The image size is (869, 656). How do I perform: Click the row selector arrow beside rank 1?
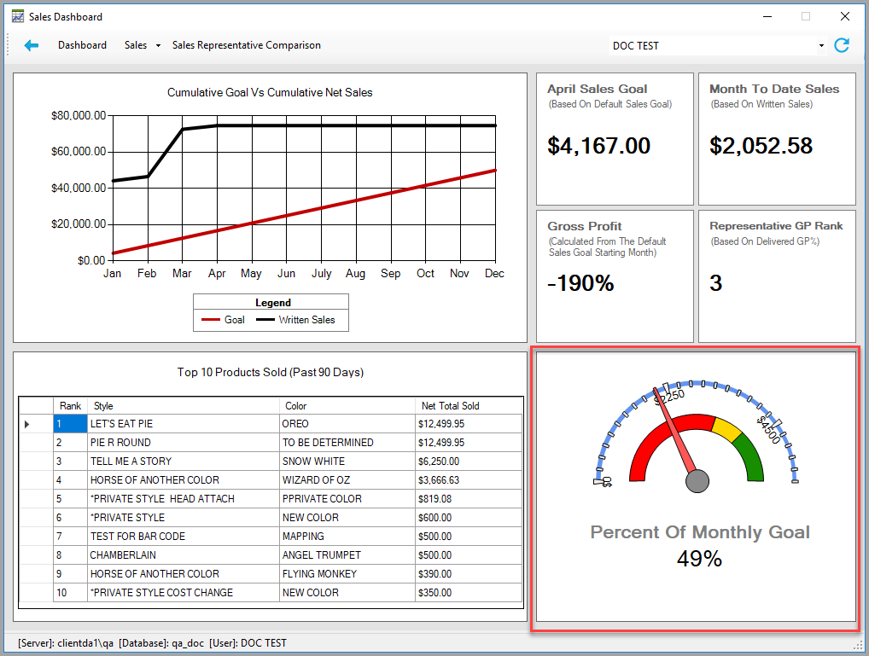(x=25, y=423)
